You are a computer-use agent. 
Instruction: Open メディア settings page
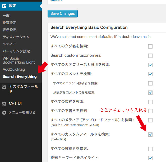click(9, 44)
